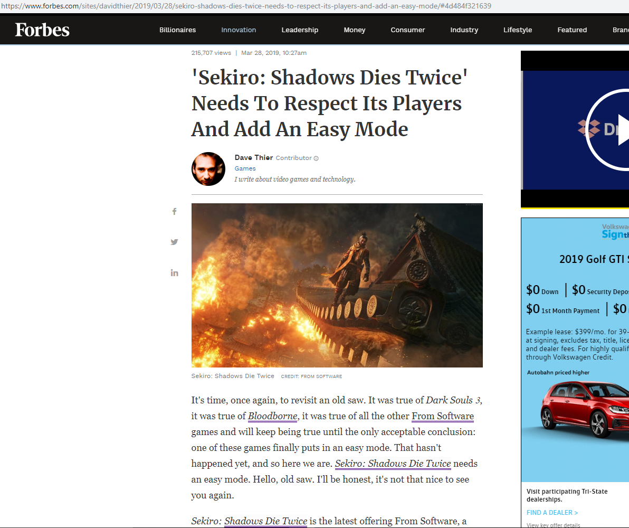This screenshot has width=629, height=528.
Task: Click the red Golf GTI car image
Action: pyautogui.click(x=585, y=410)
